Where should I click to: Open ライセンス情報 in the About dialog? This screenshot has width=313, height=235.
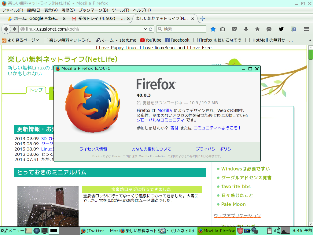click(93, 149)
